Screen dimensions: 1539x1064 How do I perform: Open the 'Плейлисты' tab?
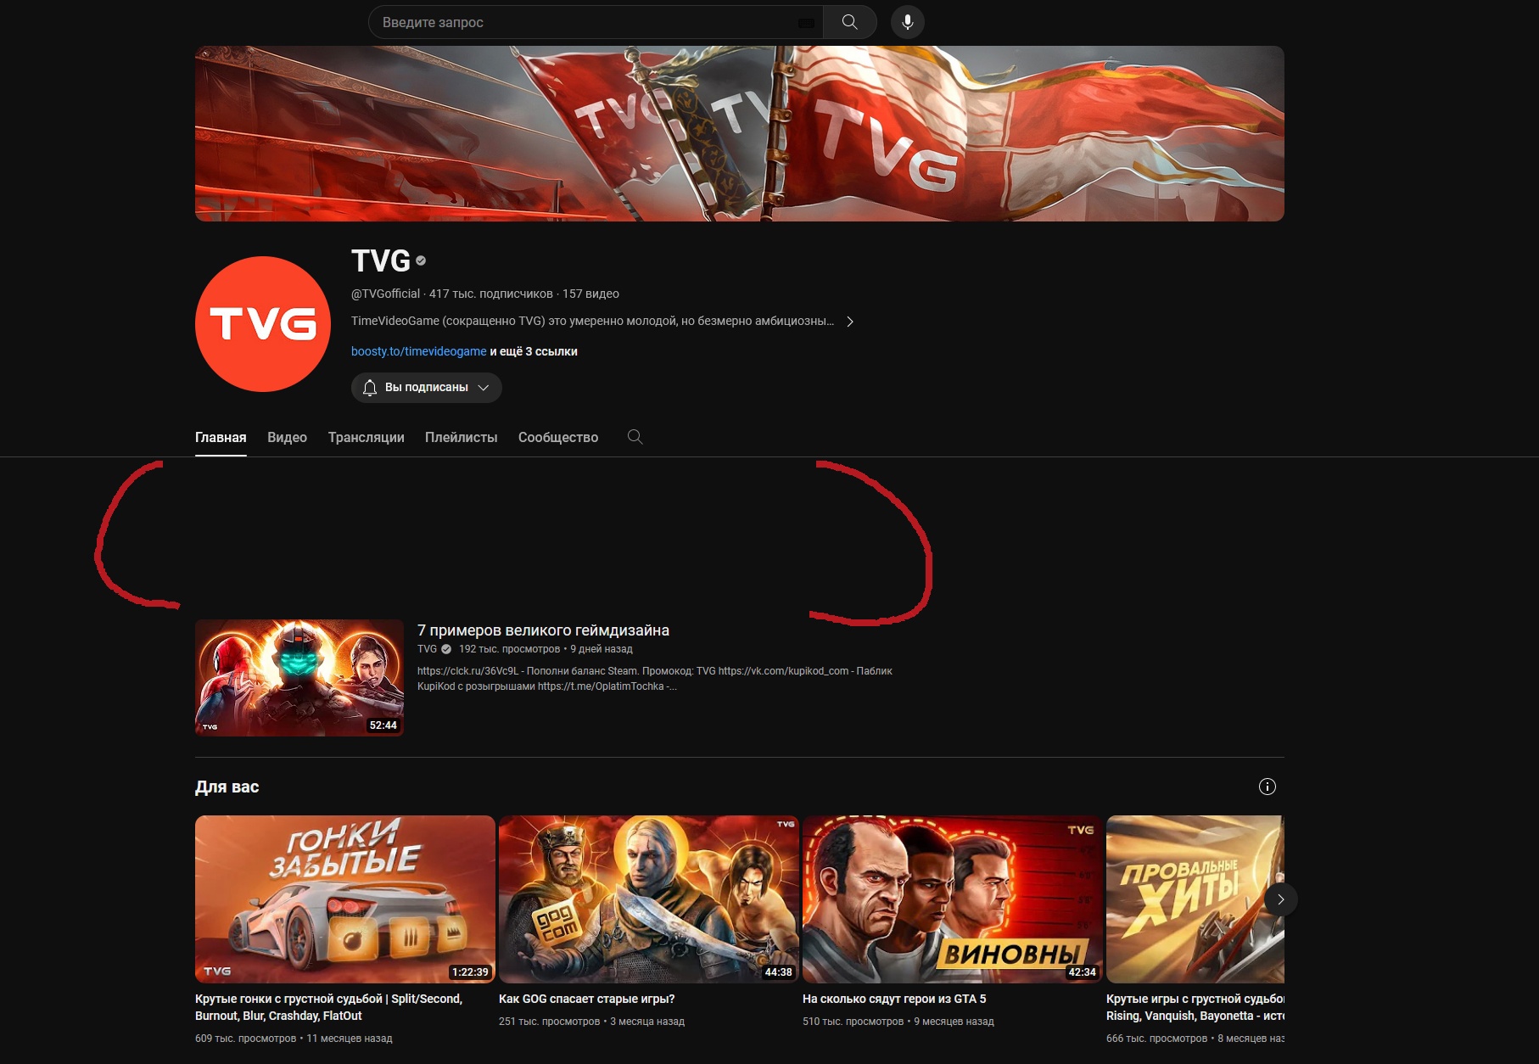pyautogui.click(x=461, y=438)
